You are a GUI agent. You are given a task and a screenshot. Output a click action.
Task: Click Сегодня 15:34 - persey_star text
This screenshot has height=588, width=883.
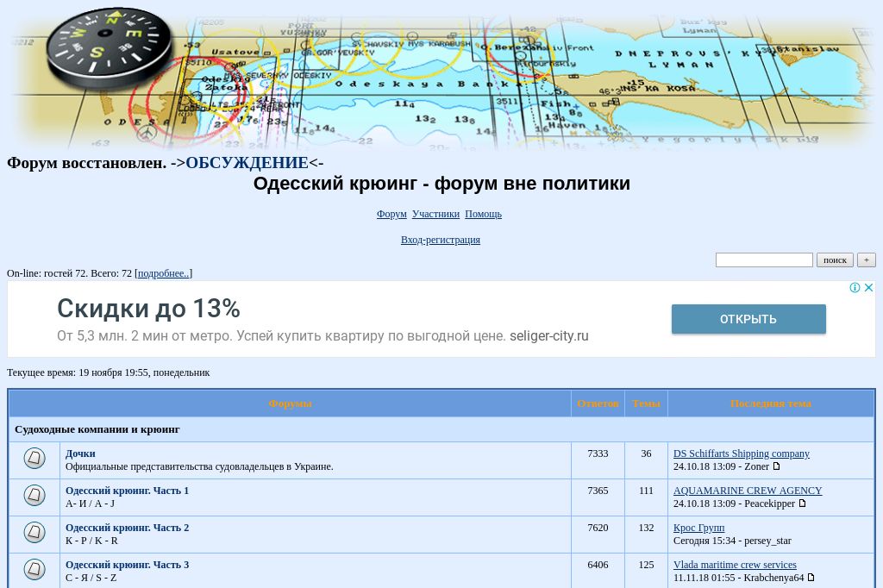[732, 541]
